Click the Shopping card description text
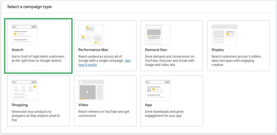Image resolution: width=277 pixels, height=135 pixels. (36, 116)
